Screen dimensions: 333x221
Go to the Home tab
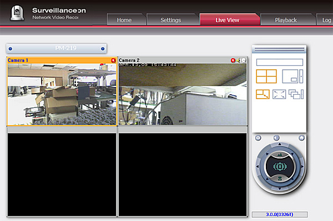click(124, 20)
